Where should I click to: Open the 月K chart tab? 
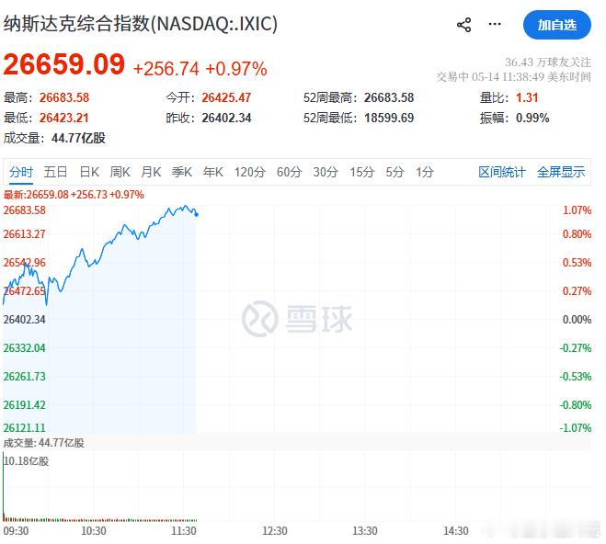151,172
